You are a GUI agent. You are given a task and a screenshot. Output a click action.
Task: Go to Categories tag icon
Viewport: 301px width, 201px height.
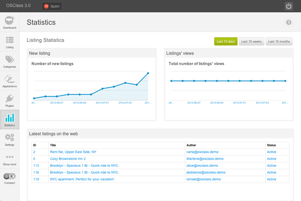click(10, 60)
